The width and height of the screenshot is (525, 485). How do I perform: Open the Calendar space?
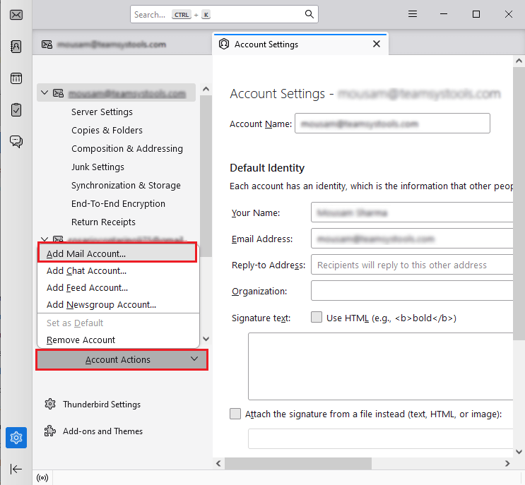tap(16, 78)
